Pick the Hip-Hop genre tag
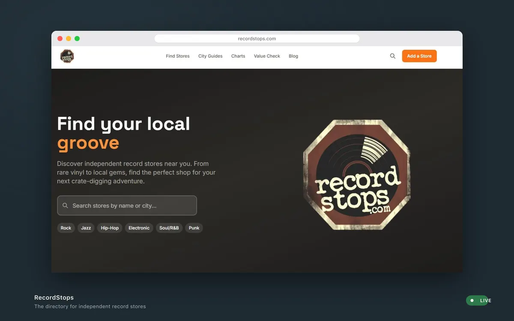 [110, 228]
